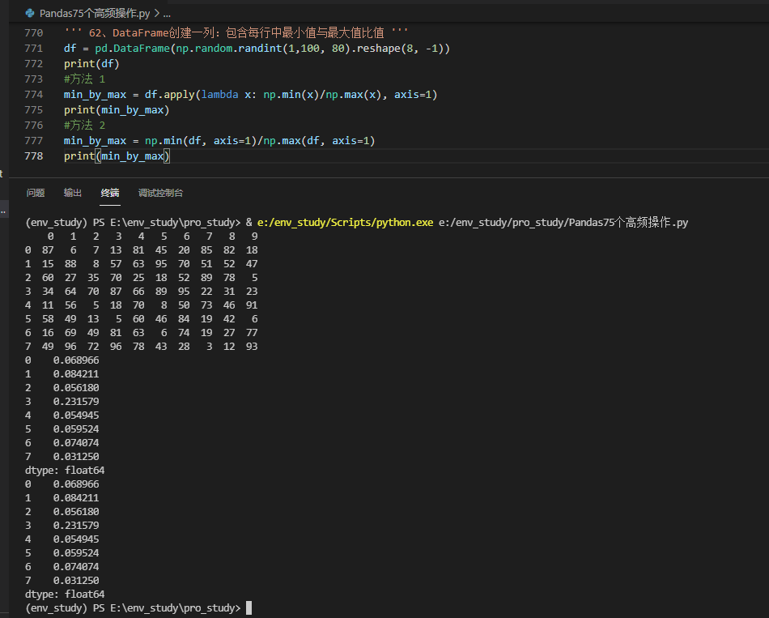Image resolution: width=769 pixels, height=618 pixels.
Task: Click the Python file icon in breadcrumb
Action: click(30, 13)
